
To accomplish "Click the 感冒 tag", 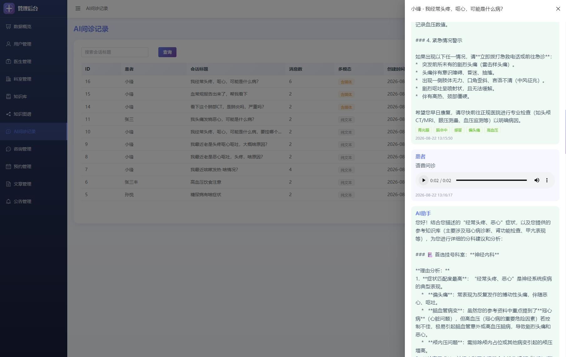I will (x=458, y=130).
